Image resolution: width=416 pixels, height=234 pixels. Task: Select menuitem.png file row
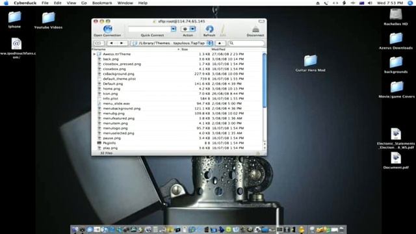(x=177, y=123)
